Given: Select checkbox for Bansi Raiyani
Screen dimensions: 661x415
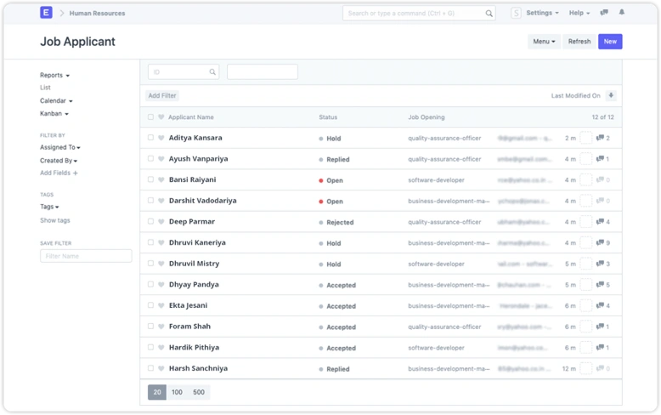Looking at the screenshot, I should click(x=150, y=179).
